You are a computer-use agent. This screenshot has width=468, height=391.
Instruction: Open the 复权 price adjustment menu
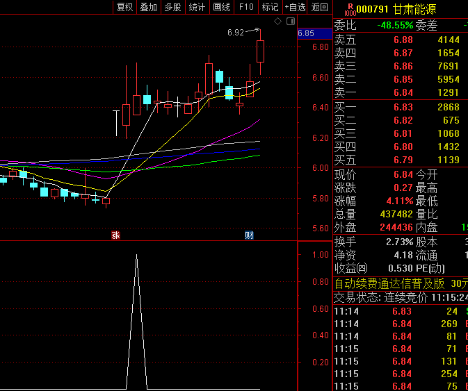point(124,7)
